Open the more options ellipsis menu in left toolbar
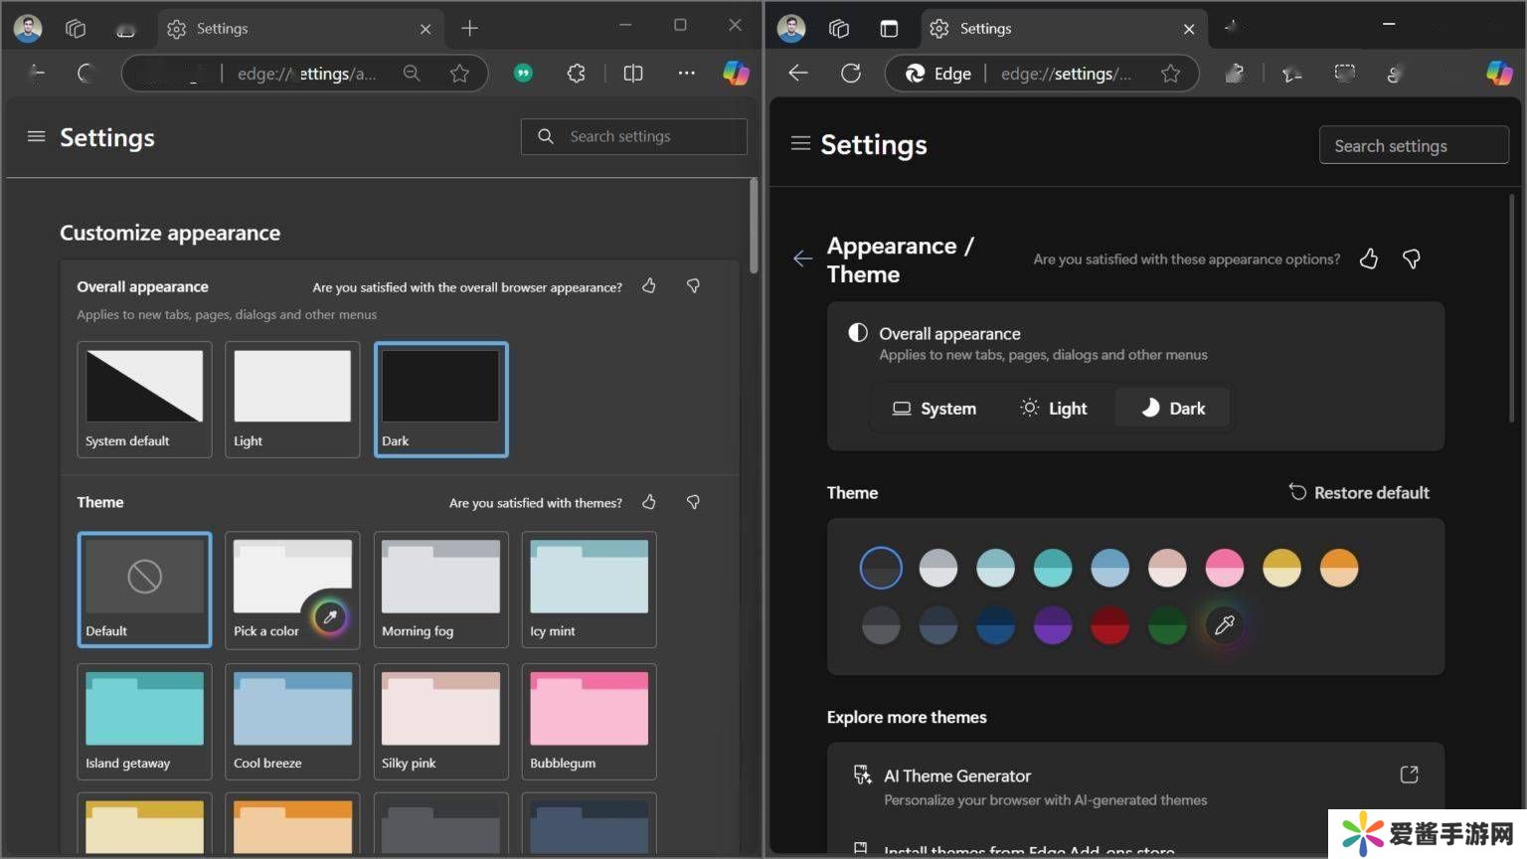Image resolution: width=1527 pixels, height=859 pixels. point(686,73)
